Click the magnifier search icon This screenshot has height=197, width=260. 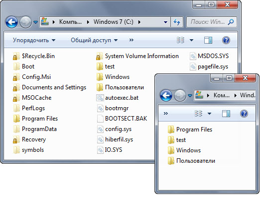pyautogui.click(x=231, y=22)
